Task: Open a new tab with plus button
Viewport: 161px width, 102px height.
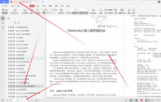Action: click(43, 2)
